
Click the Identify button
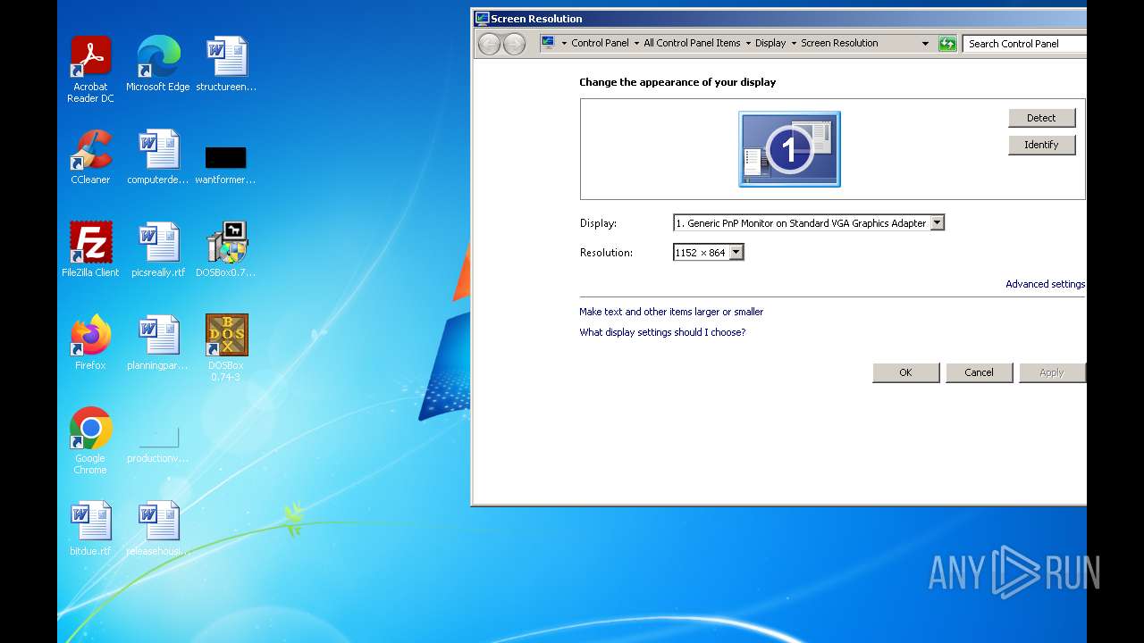[1041, 145]
